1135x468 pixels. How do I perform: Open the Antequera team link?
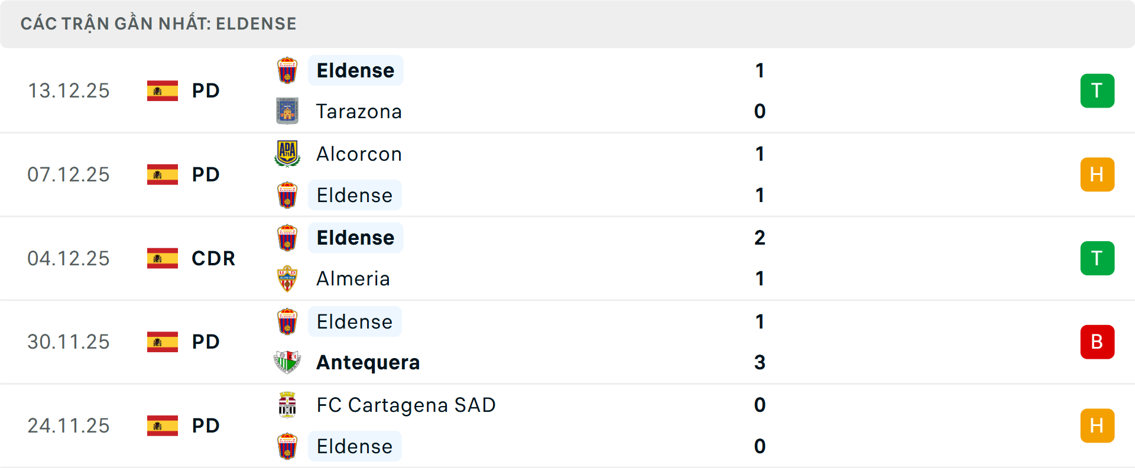368,362
